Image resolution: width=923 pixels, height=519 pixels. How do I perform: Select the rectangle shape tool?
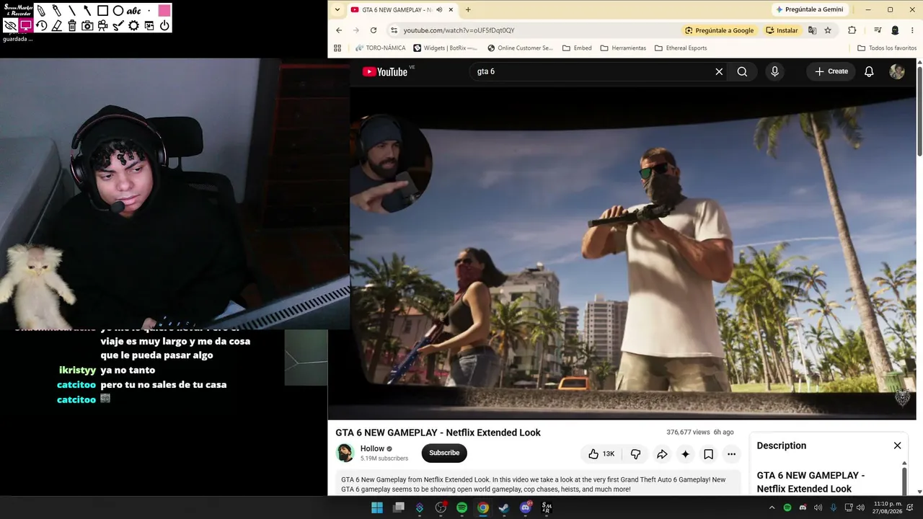[x=103, y=11]
